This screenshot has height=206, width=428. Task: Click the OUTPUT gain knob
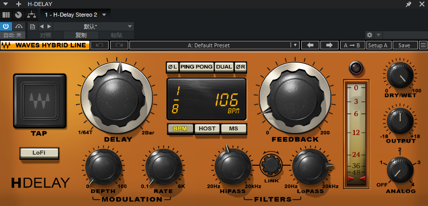(x=400, y=121)
